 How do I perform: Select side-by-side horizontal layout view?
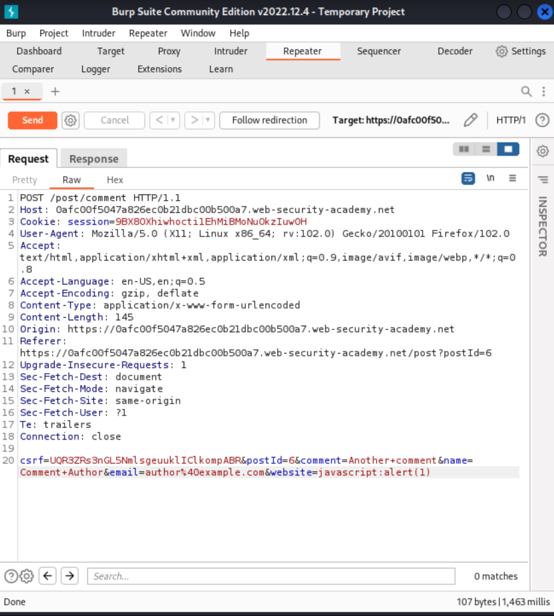pyautogui.click(x=464, y=149)
